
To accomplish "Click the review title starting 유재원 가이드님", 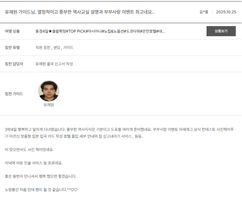I will (80, 12).
